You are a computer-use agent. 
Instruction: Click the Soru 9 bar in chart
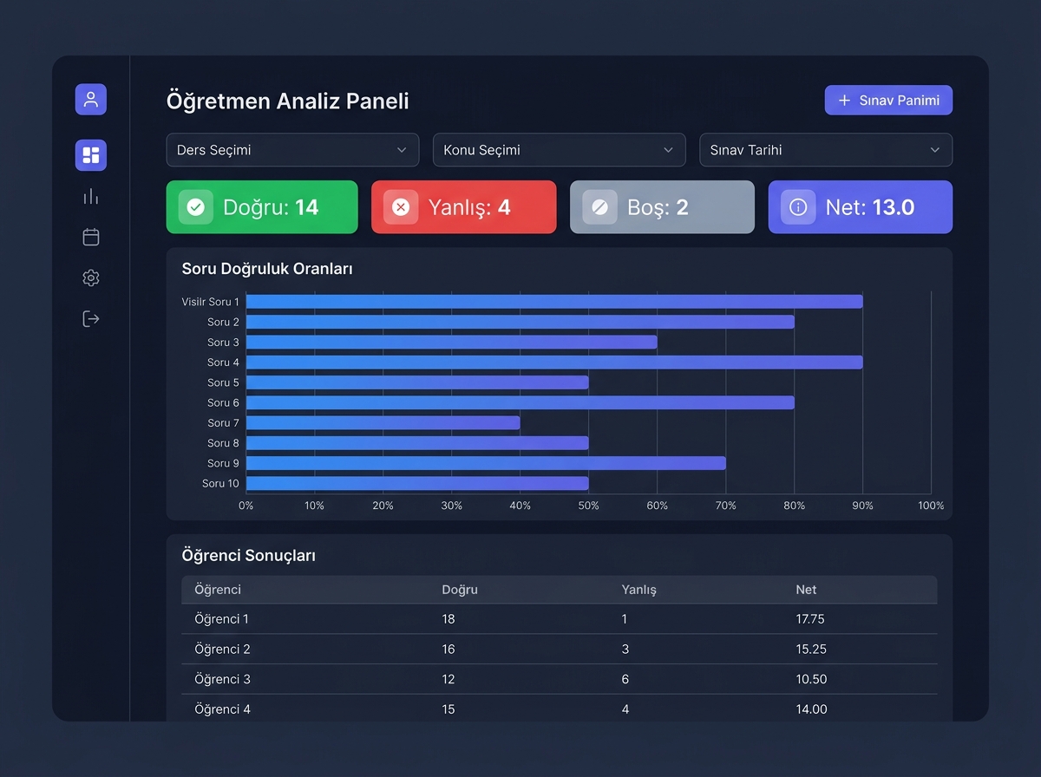(486, 463)
